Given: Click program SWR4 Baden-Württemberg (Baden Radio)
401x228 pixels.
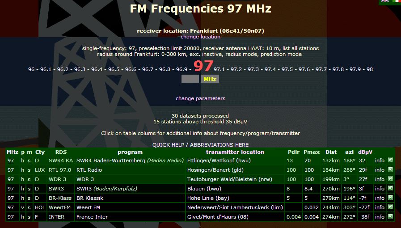Looking at the screenshot, I should click(x=130, y=160).
